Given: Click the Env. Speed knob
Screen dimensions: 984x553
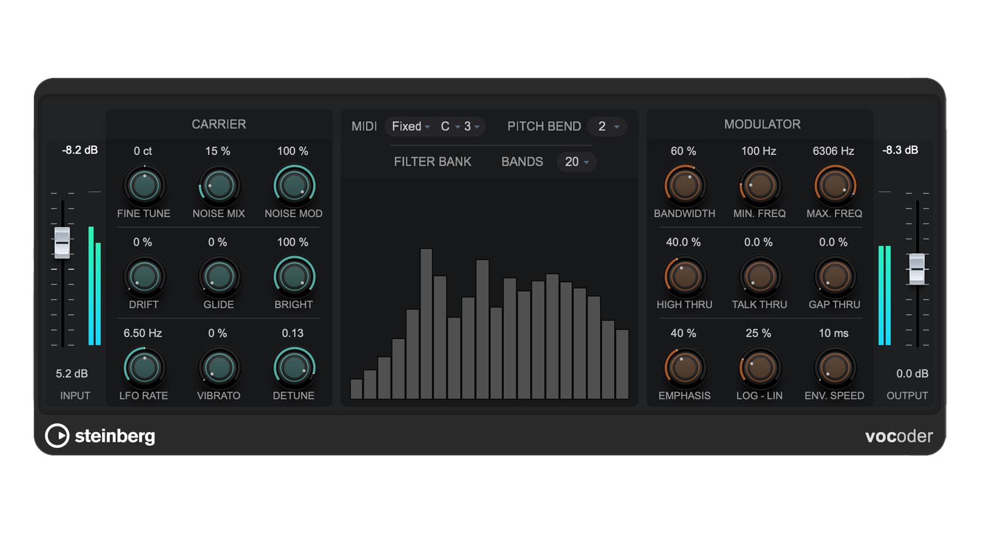Looking at the screenshot, I should (x=835, y=367).
